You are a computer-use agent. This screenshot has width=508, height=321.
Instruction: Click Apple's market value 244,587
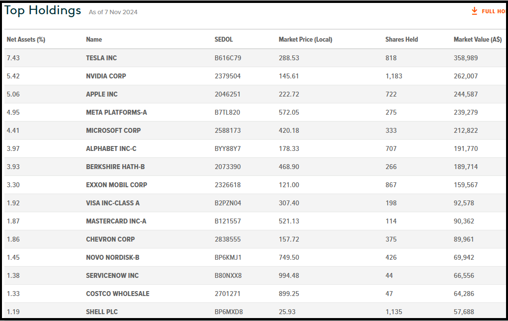(x=466, y=94)
